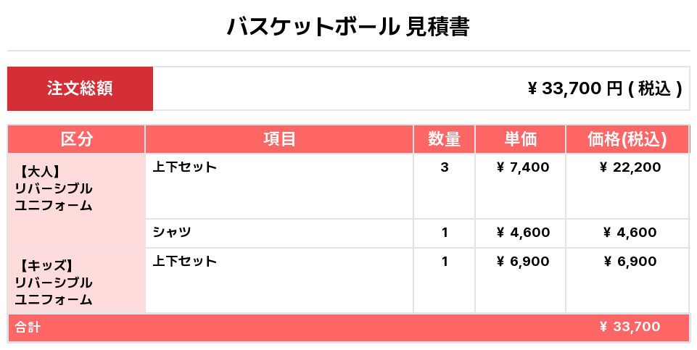The height and width of the screenshot is (350, 697).
Task: Select the 【大人】 リバーシブルユニフォーム category cell
Action: click(54, 188)
